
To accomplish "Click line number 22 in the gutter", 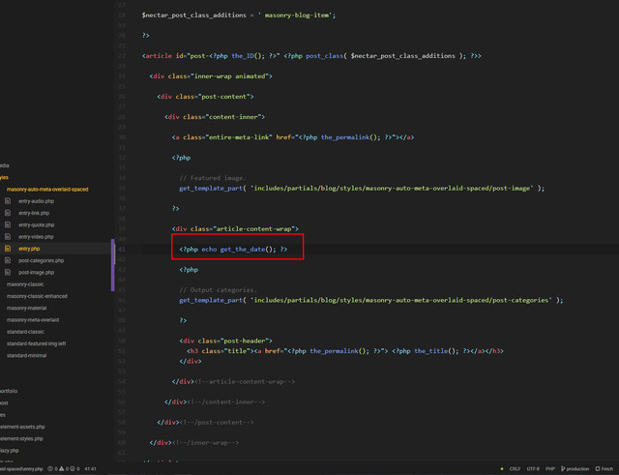I will point(122,56).
